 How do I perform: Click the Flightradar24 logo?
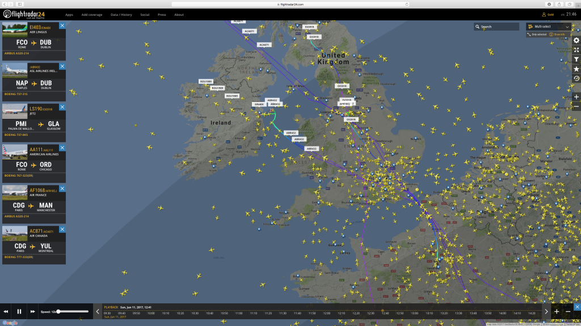(24, 14)
